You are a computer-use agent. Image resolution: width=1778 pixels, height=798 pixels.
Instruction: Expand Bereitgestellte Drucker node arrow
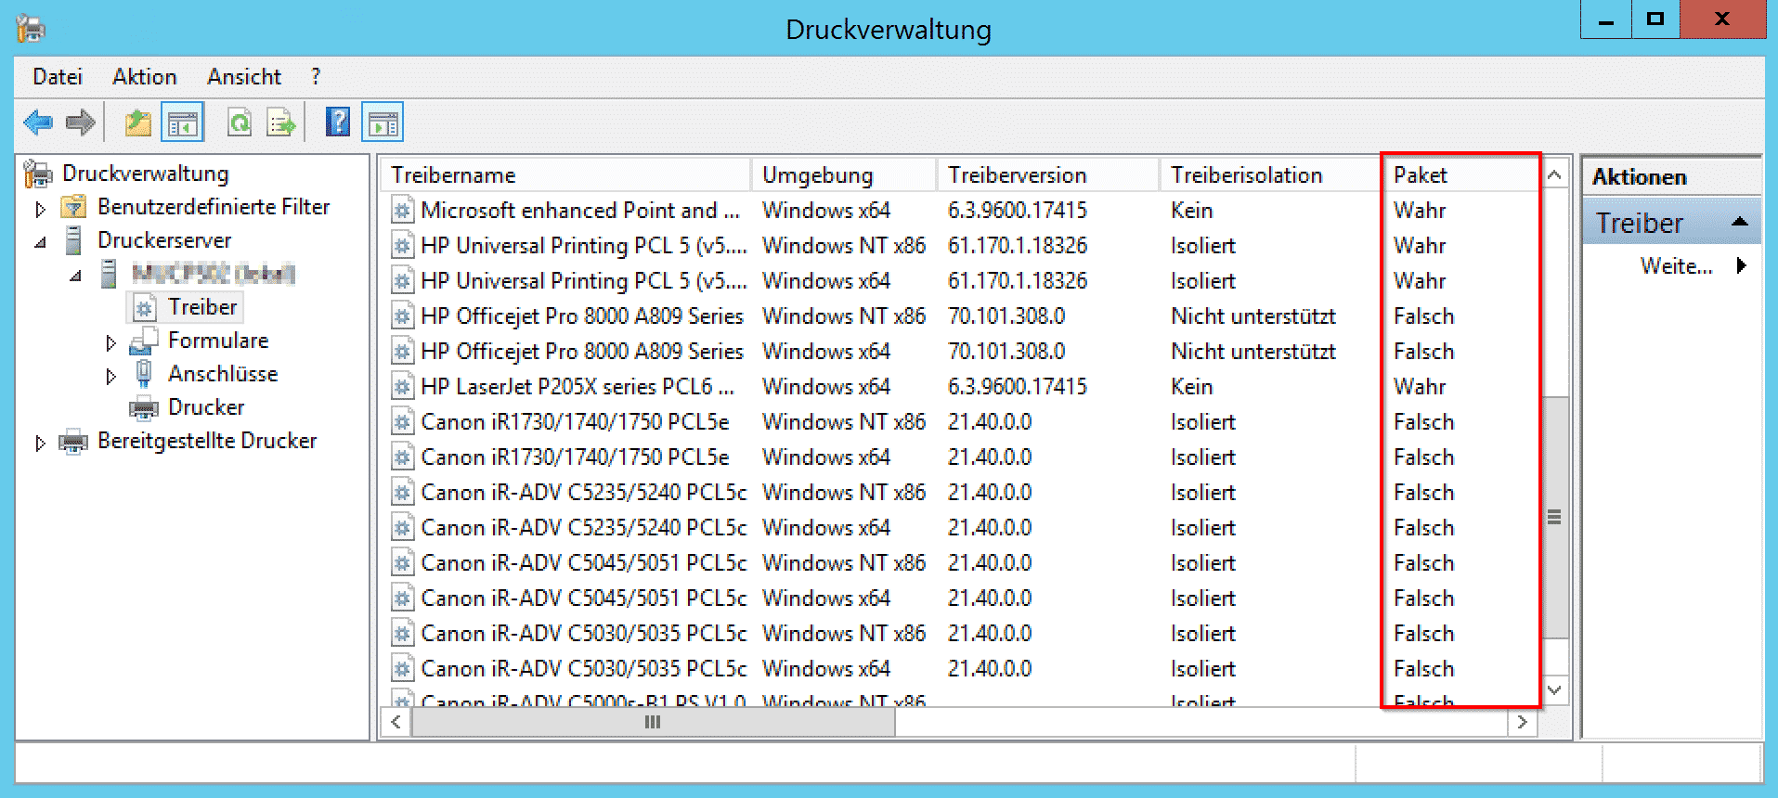40,443
